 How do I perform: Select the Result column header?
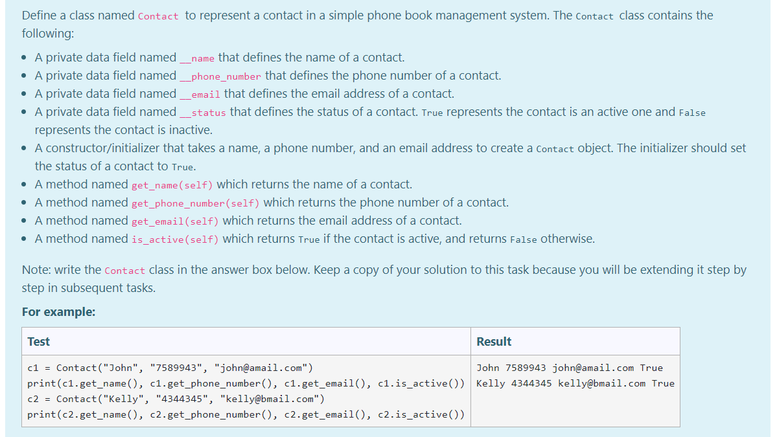[x=493, y=341]
